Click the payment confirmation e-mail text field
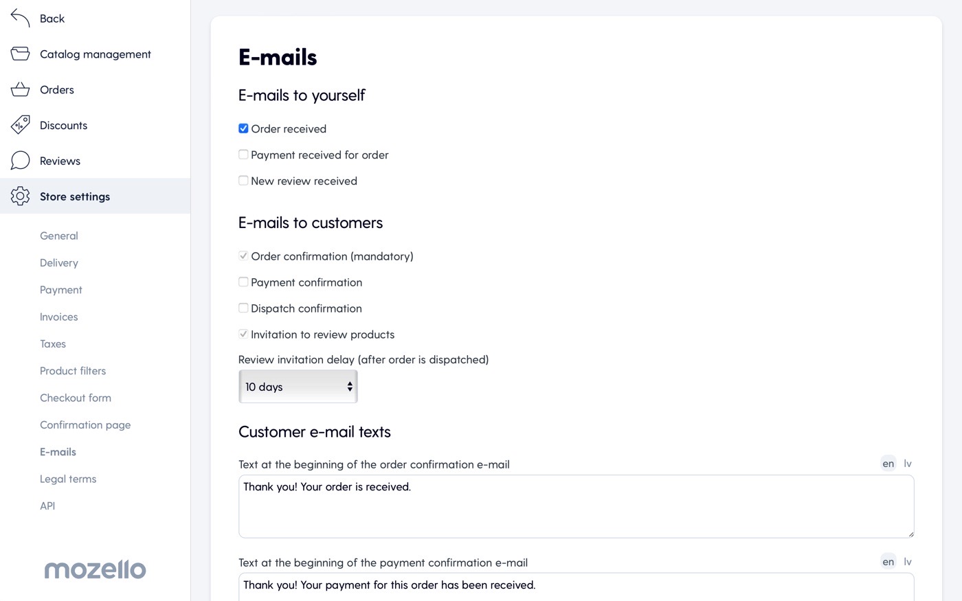Viewport: 962px width, 601px height. (576, 587)
